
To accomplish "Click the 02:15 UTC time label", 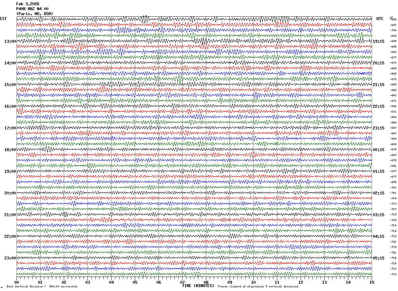I will (379, 193).
